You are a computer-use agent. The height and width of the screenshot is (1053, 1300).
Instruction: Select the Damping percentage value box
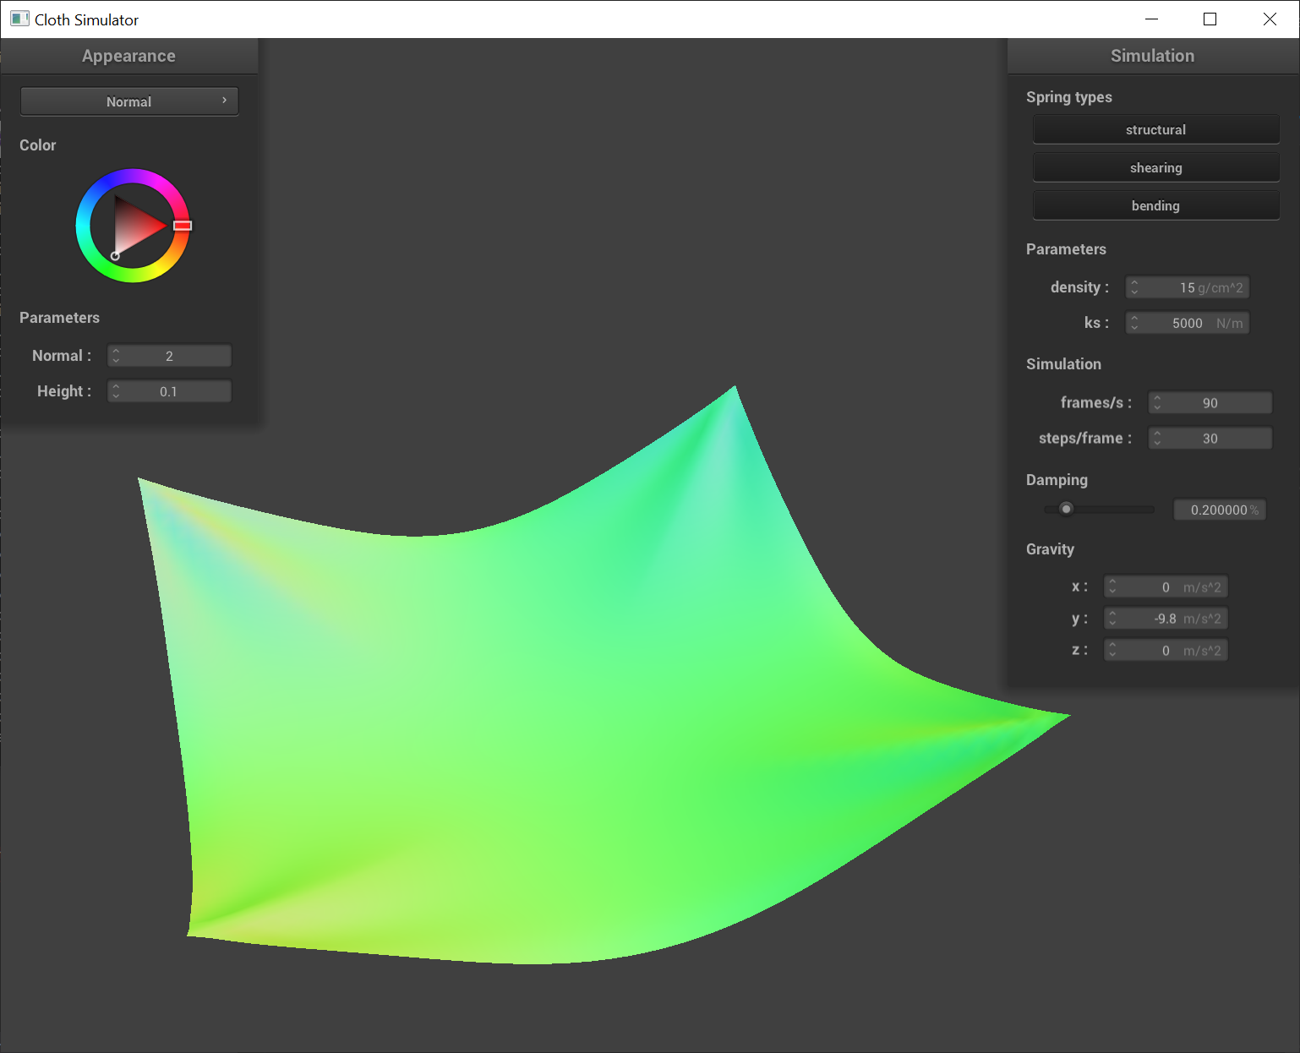1220,510
